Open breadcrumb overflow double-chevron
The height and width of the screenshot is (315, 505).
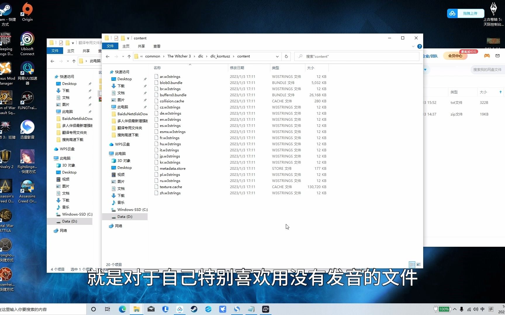click(141, 56)
